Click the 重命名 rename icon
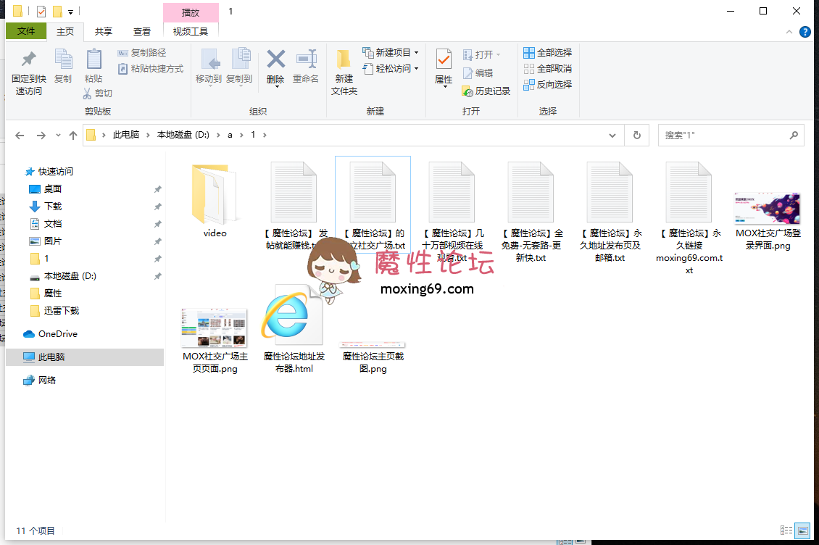Viewport: 819px width, 545px height. [x=306, y=59]
